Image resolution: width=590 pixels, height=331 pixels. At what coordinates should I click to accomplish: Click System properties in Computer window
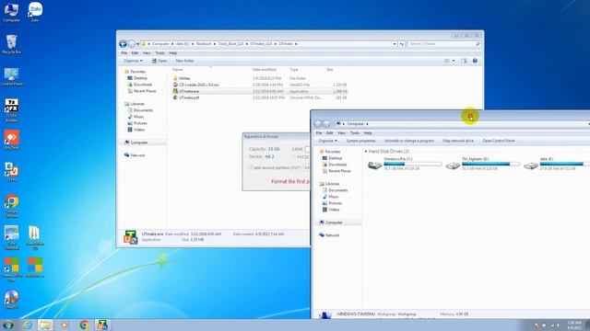click(x=360, y=141)
